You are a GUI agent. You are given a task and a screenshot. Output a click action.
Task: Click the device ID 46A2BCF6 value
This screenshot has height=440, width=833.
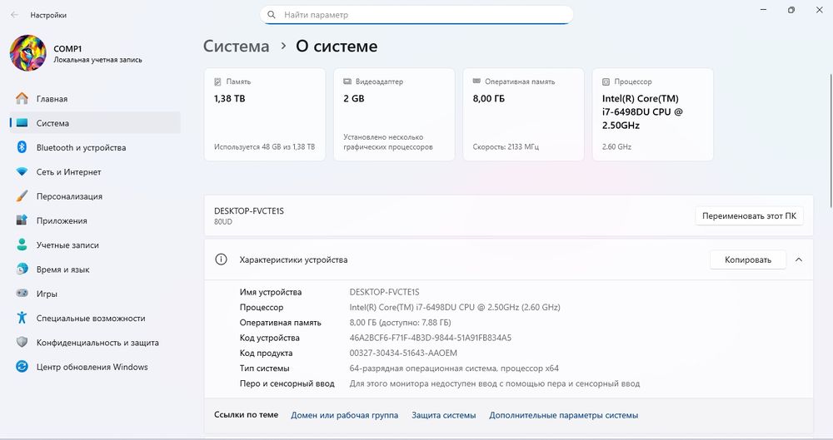[x=431, y=338]
